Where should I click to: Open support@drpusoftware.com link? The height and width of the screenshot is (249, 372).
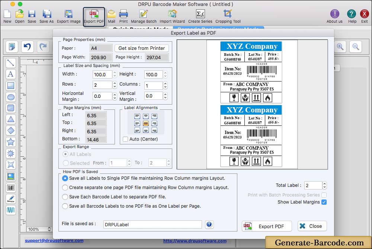(x=54, y=240)
